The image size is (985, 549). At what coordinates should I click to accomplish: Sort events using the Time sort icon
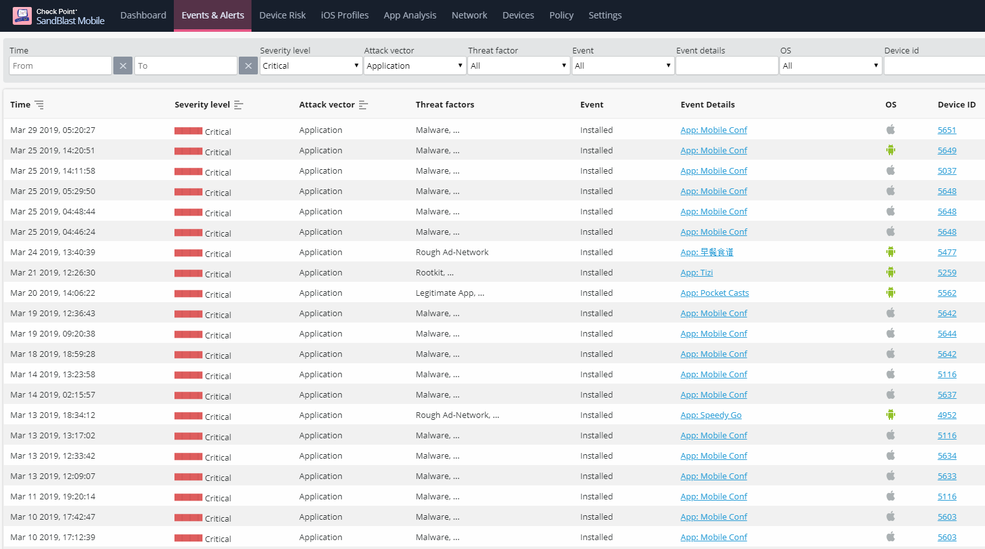pyautogui.click(x=39, y=105)
